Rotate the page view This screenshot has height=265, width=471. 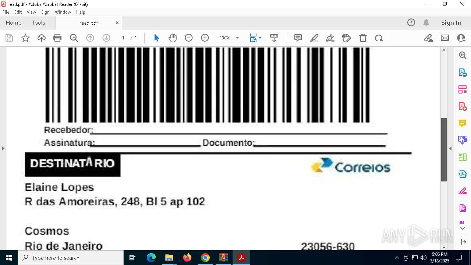[379, 38]
